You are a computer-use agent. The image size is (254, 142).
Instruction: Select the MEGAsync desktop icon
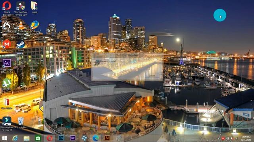[x=7, y=46]
